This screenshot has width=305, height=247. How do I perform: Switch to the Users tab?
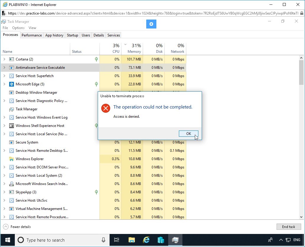point(86,35)
